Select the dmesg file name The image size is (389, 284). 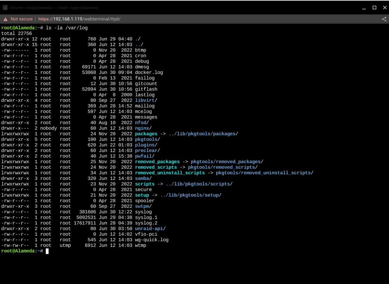[x=142, y=67]
